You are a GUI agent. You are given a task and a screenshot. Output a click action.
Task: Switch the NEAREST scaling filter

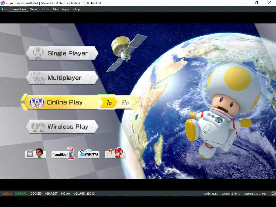coord(51,194)
